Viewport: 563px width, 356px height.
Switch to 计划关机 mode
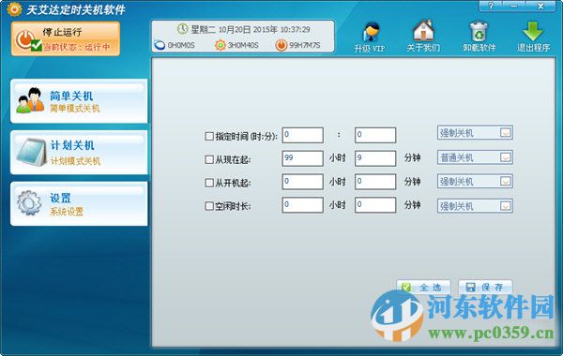(x=79, y=153)
